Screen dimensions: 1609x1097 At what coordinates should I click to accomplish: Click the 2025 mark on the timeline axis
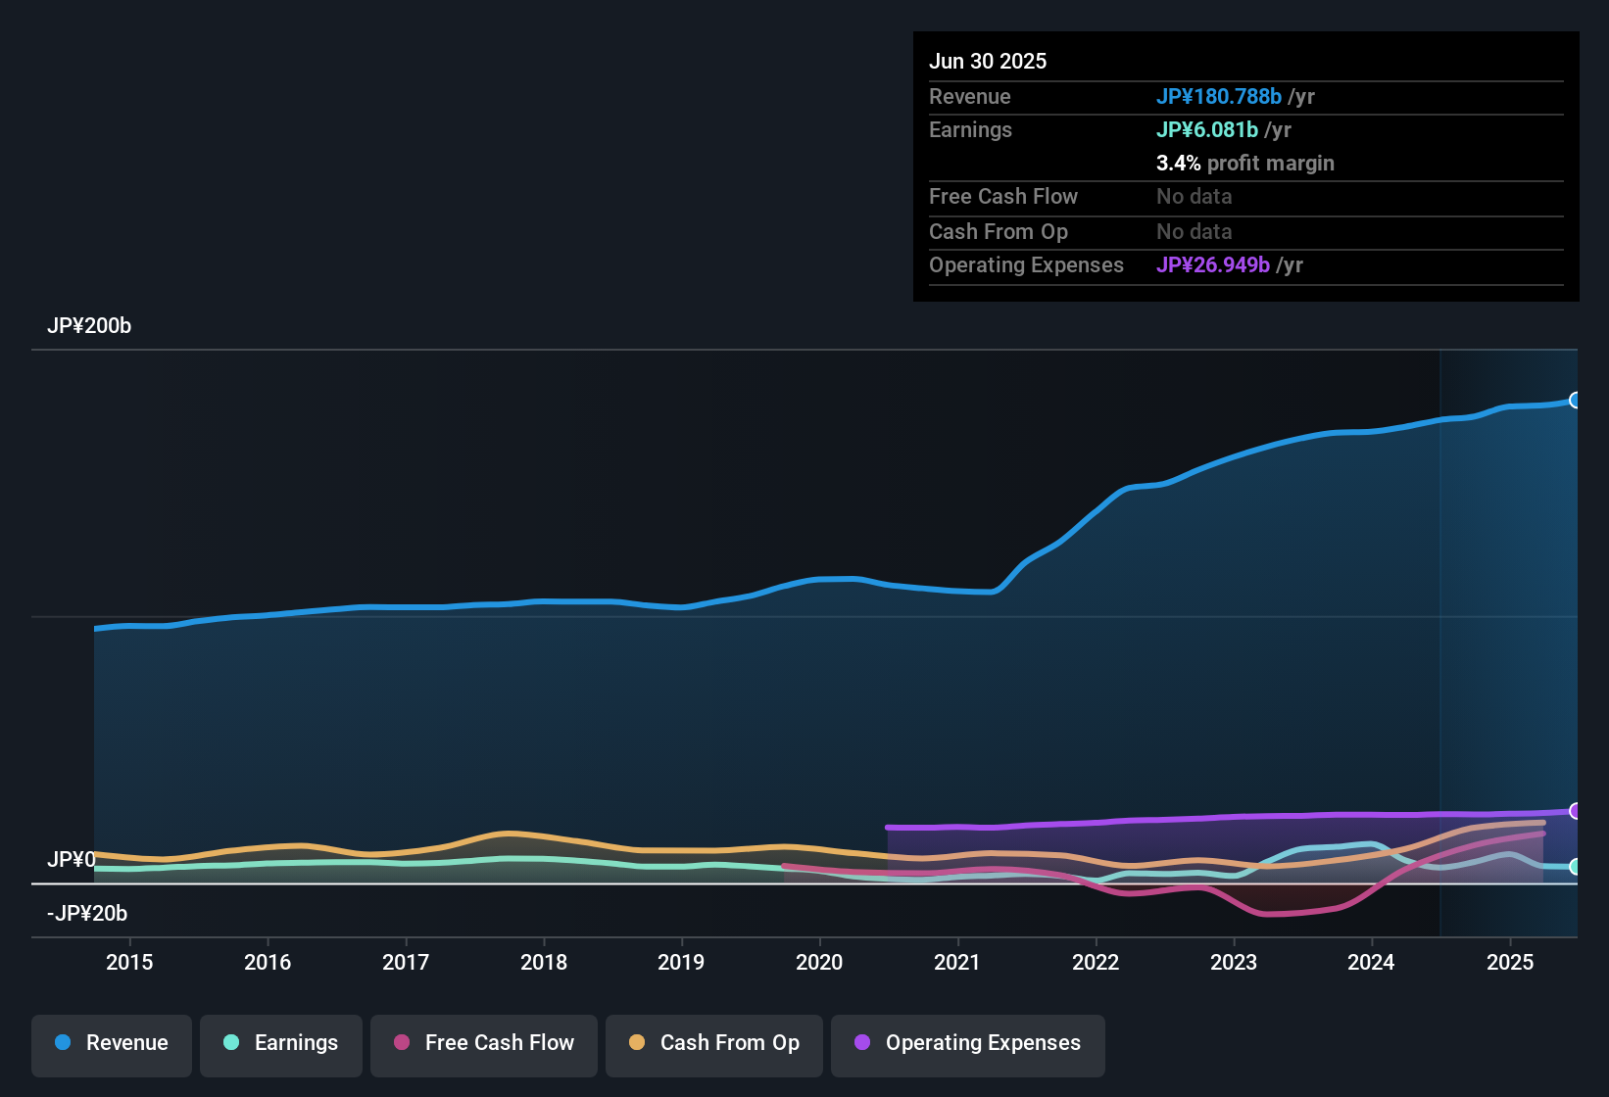[1511, 963]
